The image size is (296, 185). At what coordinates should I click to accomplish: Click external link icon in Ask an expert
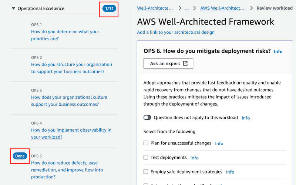coord(185,63)
